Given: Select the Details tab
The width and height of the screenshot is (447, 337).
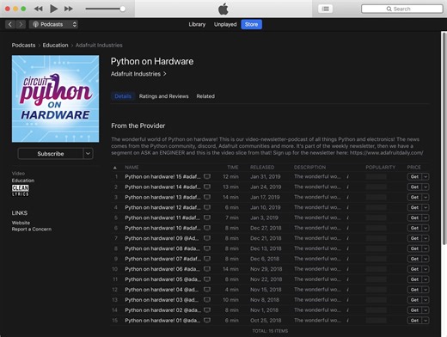Looking at the screenshot, I should click(x=123, y=96).
